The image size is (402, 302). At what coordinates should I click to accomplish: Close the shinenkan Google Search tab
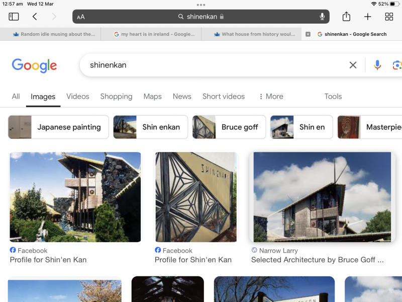click(x=308, y=34)
